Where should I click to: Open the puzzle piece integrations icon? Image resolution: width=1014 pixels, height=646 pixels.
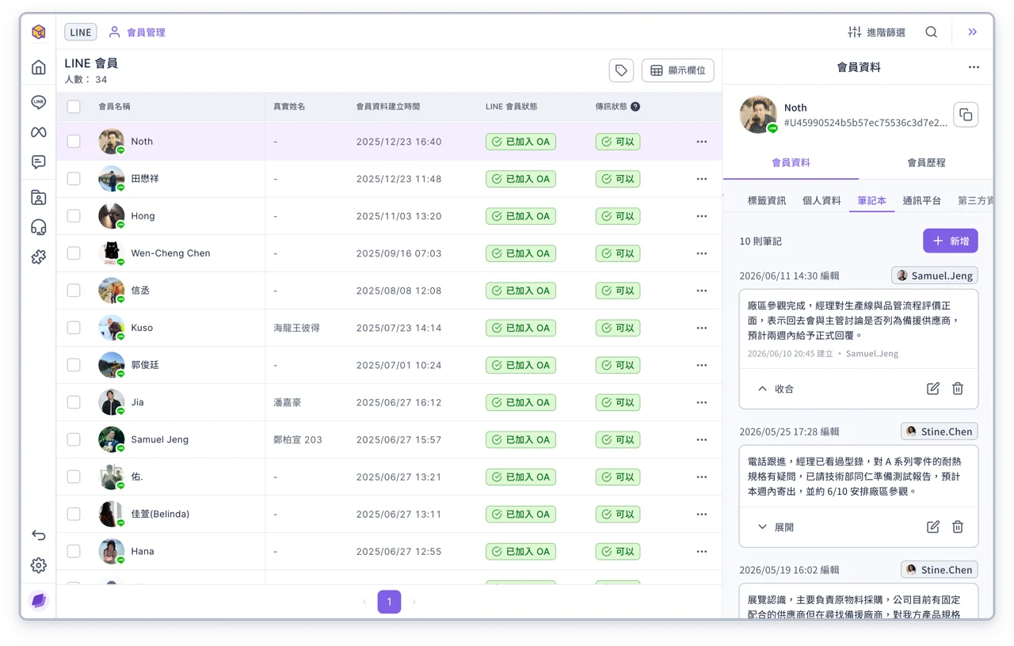[39, 257]
